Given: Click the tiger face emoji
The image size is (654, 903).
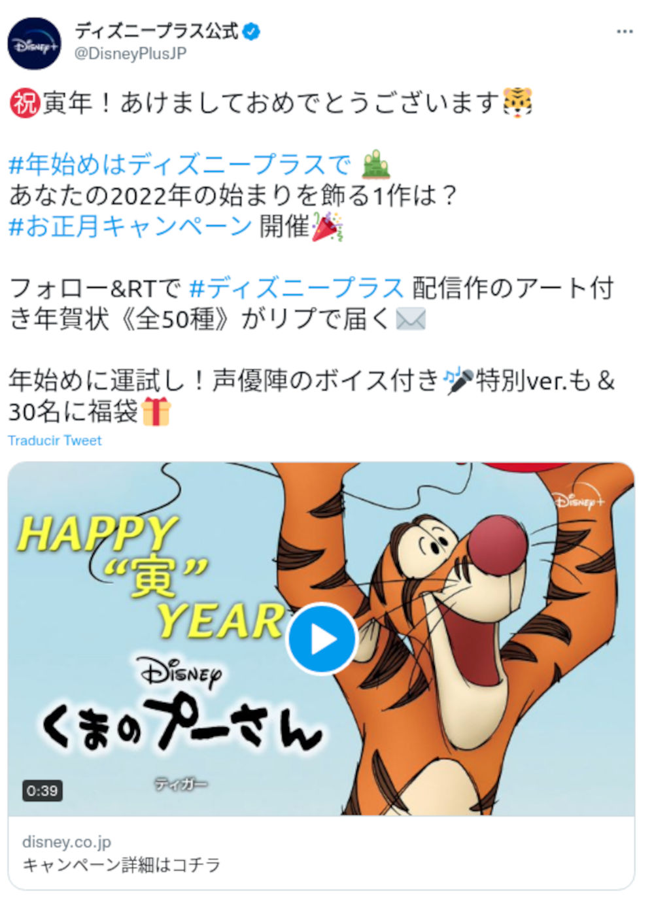Looking at the screenshot, I should coord(517,103).
